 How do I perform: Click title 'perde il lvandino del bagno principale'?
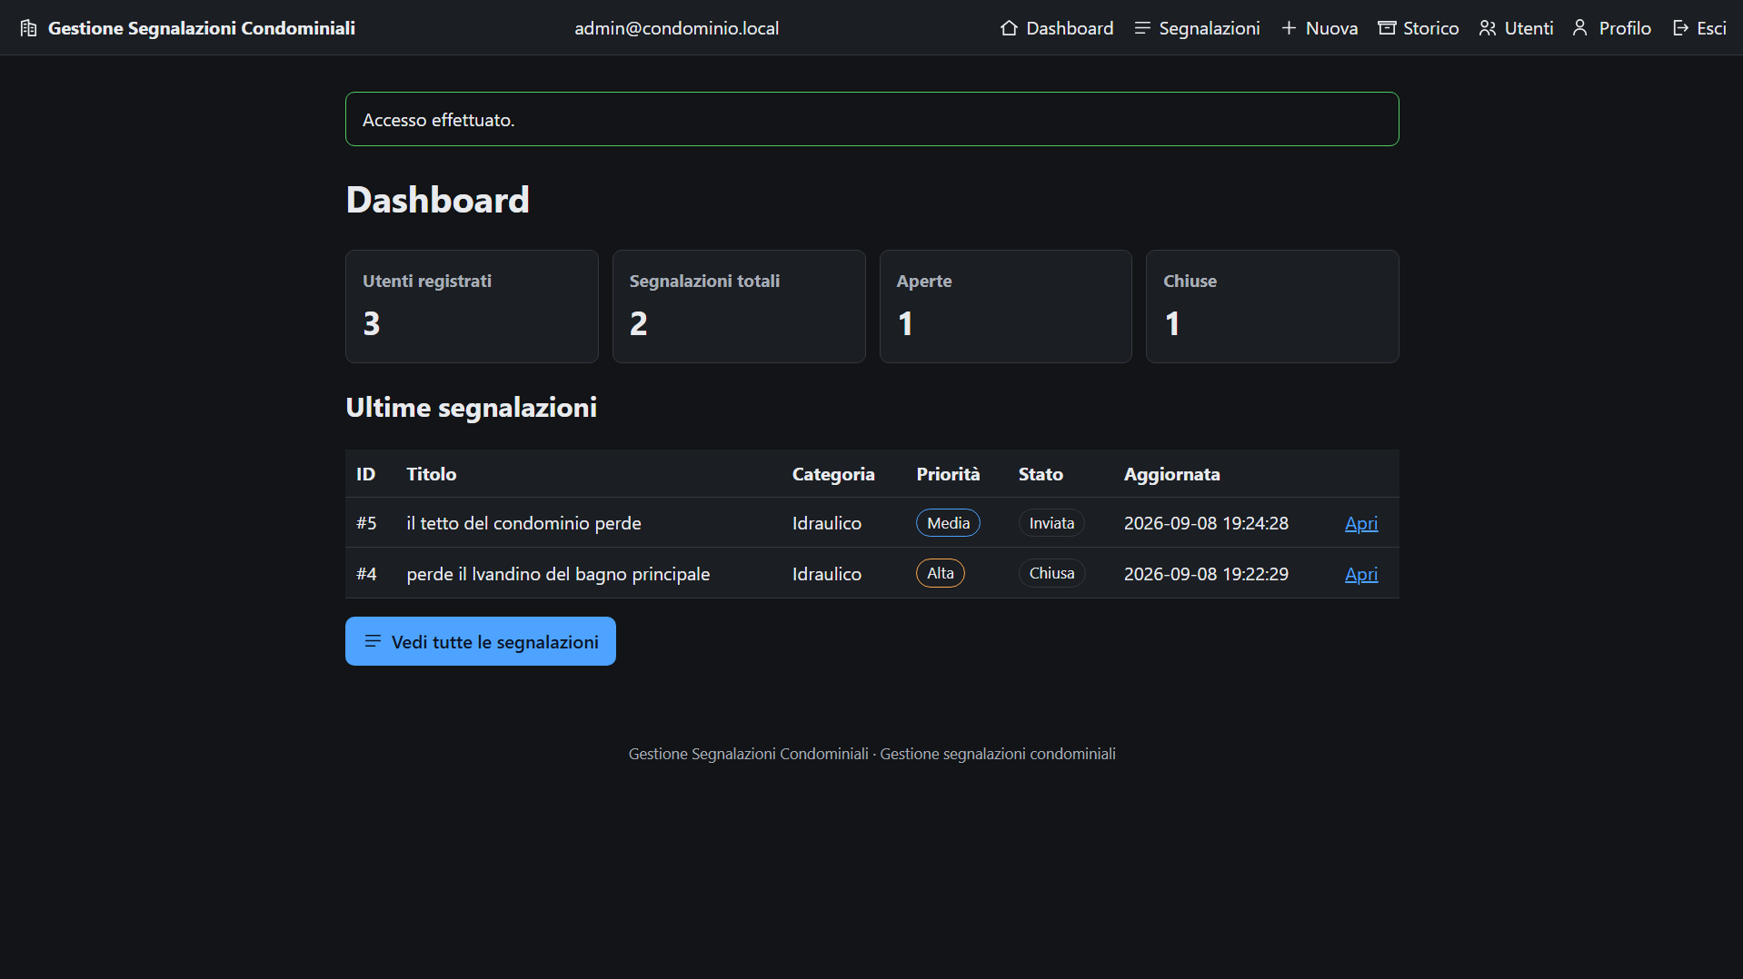pyautogui.click(x=558, y=574)
